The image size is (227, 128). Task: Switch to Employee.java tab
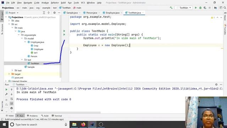coord(113,13)
